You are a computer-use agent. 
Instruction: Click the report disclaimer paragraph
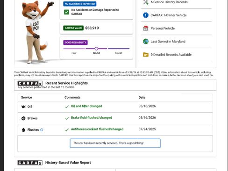[x=114, y=74]
